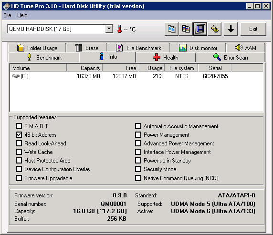Screen dimensions: 273x235
Task: Uncheck the 48-bit Address checkbox
Action: coord(19,135)
